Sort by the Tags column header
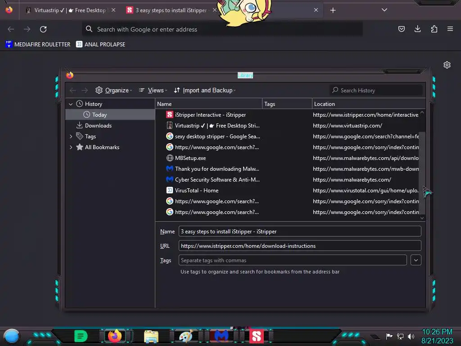This screenshot has width=461, height=346. [x=287, y=104]
